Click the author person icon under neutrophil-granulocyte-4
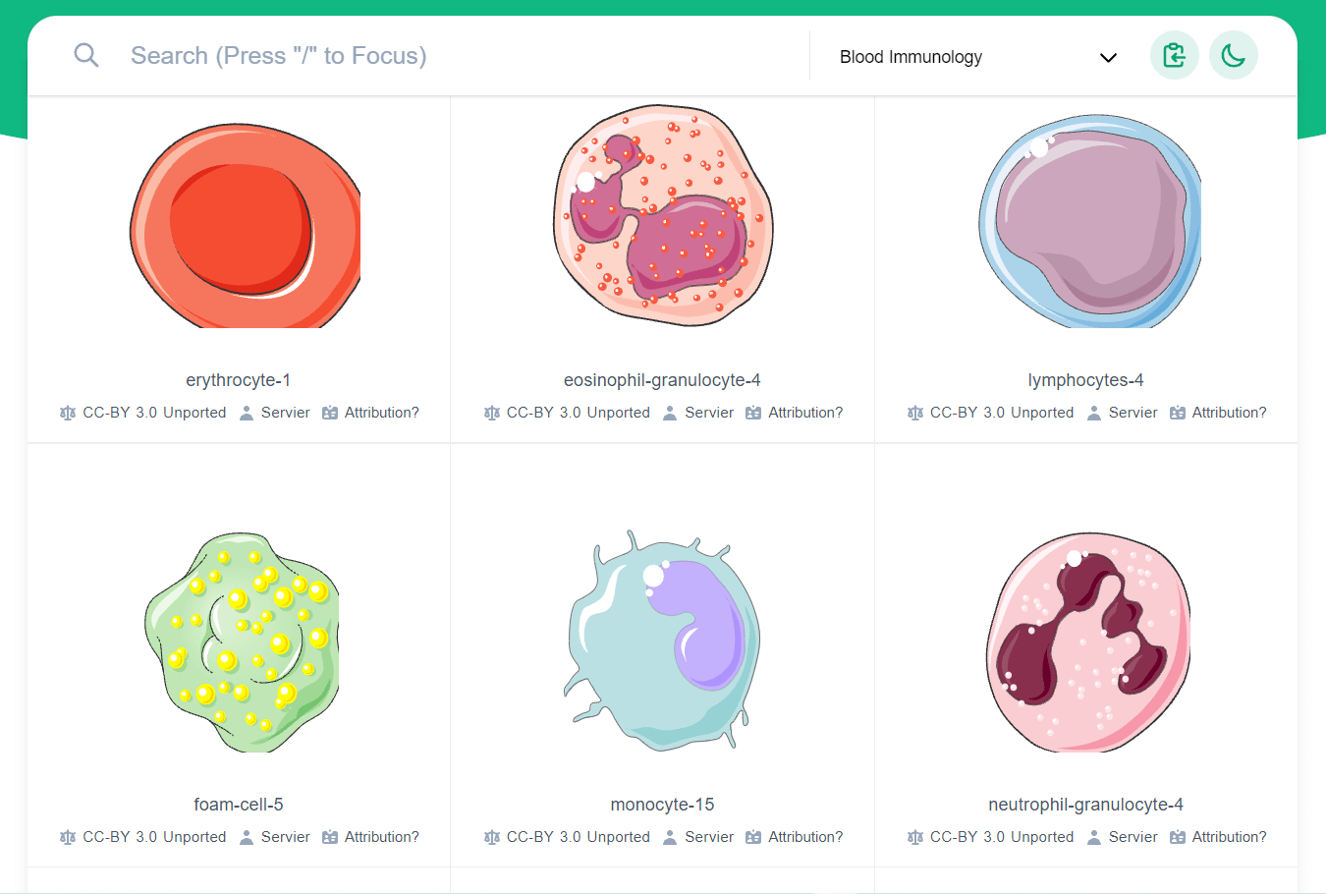 1093,837
